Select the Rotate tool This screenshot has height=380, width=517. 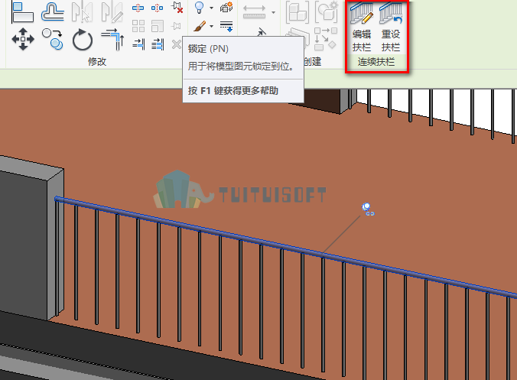(82, 40)
